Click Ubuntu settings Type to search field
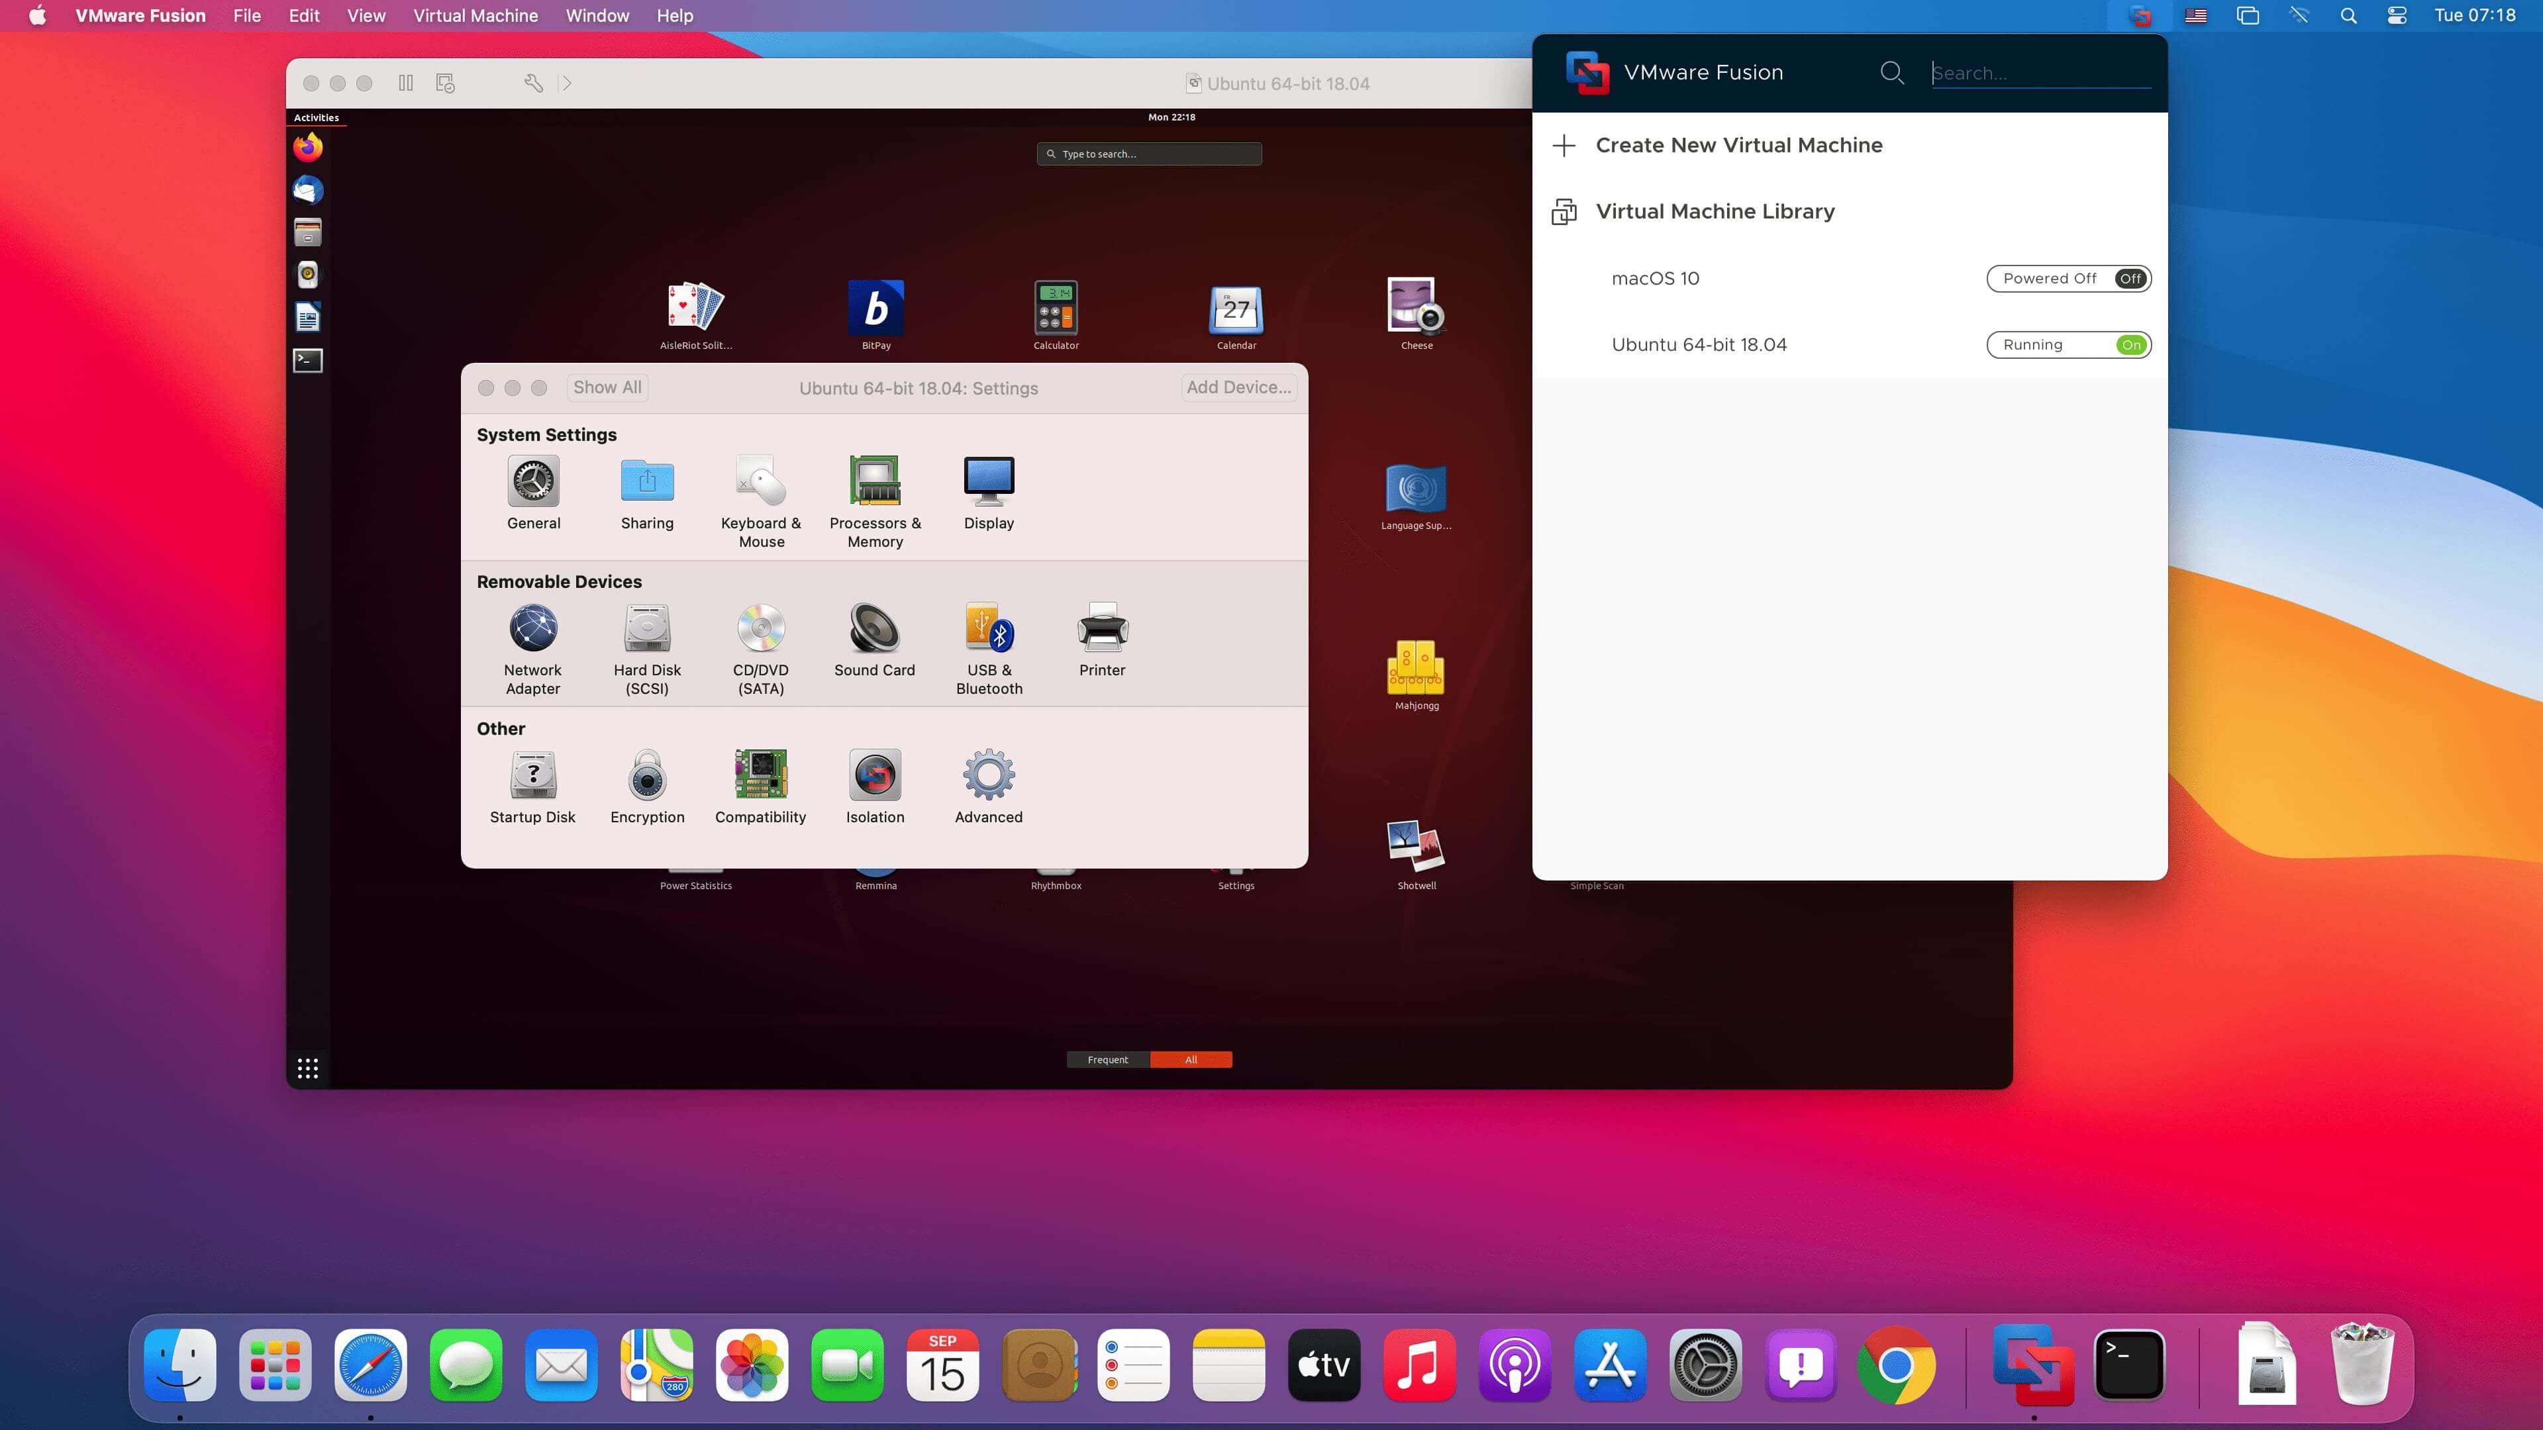This screenshot has height=1430, width=2543. 1149,154
